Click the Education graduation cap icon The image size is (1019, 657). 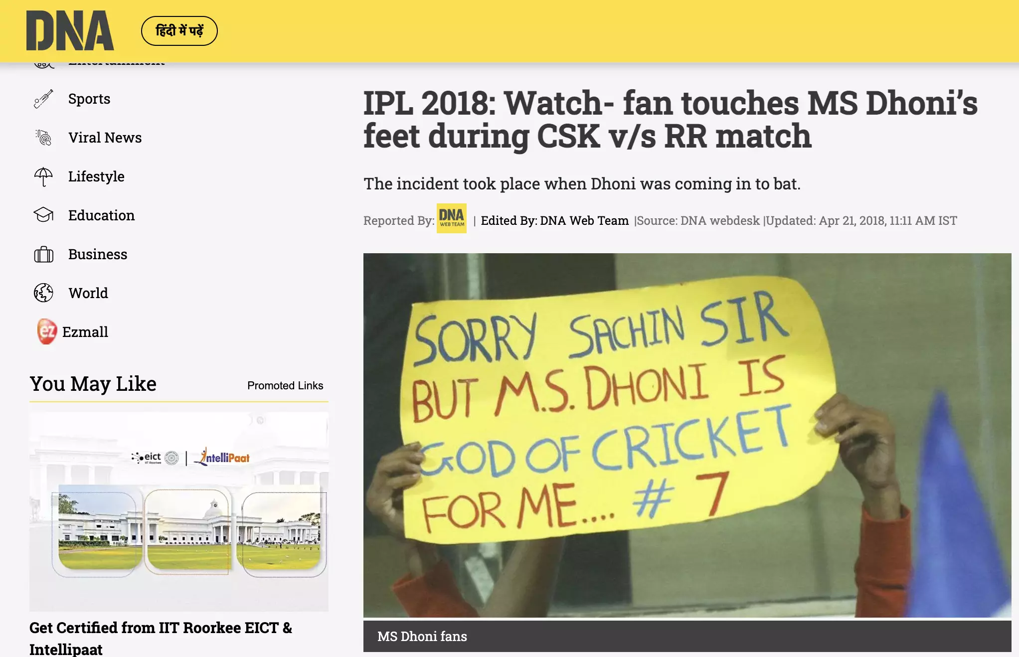pyautogui.click(x=43, y=215)
